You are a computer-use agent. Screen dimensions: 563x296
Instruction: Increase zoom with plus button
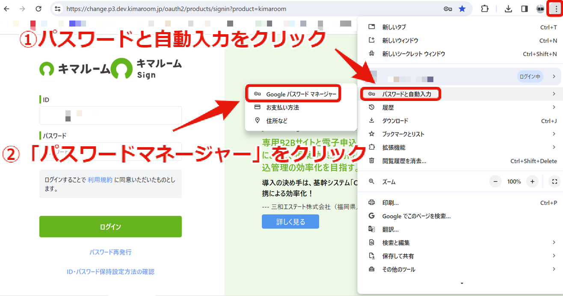pos(532,182)
